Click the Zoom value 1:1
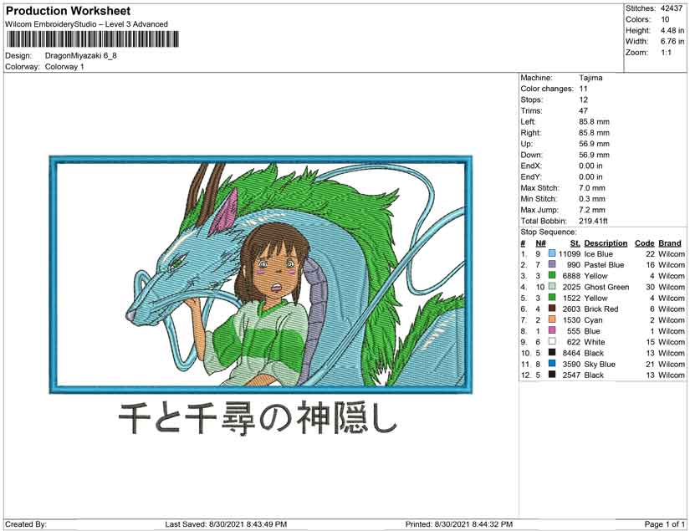 pyautogui.click(x=666, y=53)
